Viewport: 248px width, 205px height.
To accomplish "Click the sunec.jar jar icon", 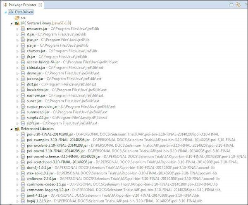I will [23, 101].
